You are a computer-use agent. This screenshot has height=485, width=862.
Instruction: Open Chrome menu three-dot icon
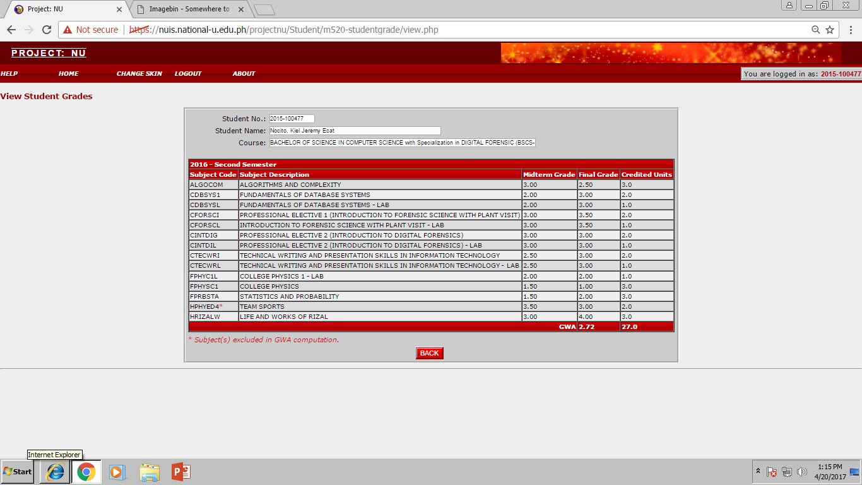point(850,30)
